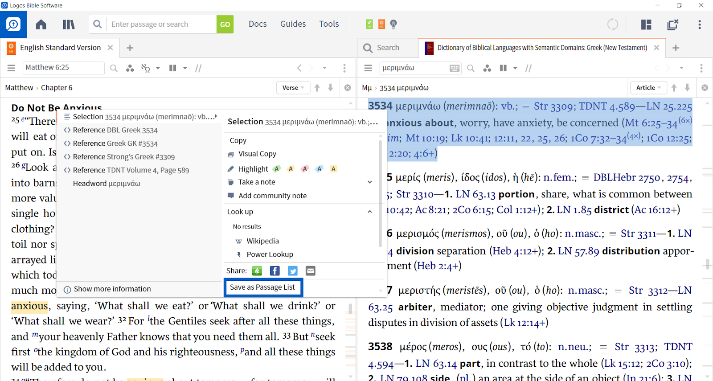Go to the next verse with the down arrow
Screen dimensions: 713x381
point(331,88)
